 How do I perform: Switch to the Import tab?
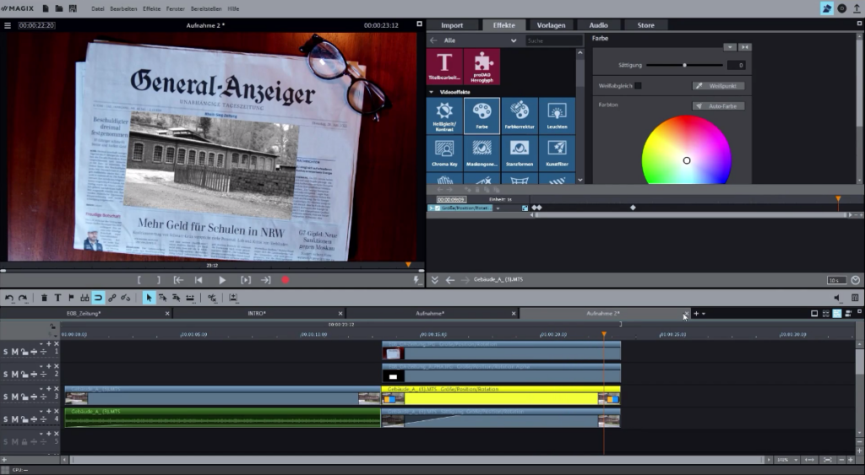(452, 25)
